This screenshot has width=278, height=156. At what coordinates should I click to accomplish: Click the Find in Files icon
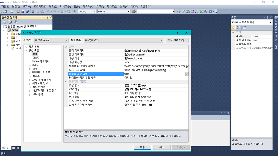[134, 11]
